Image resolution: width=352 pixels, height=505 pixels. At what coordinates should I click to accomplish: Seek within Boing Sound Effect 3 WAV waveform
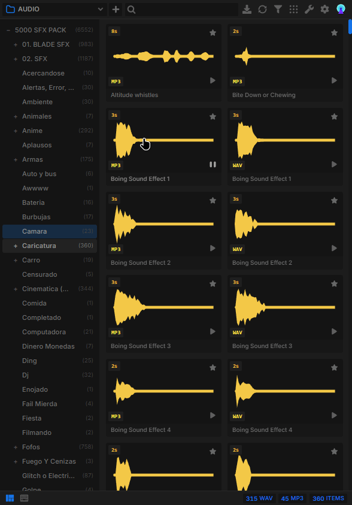[x=285, y=307]
